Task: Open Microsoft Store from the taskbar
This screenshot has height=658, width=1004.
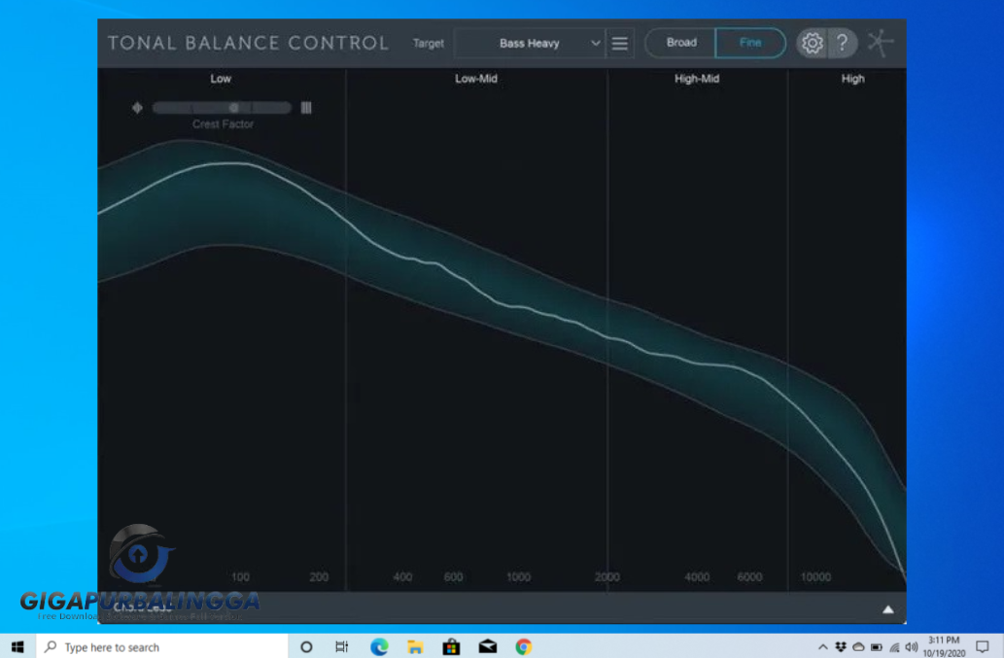Action: (451, 646)
